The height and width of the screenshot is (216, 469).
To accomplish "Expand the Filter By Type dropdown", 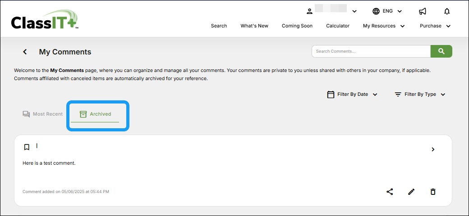I will [420, 94].
